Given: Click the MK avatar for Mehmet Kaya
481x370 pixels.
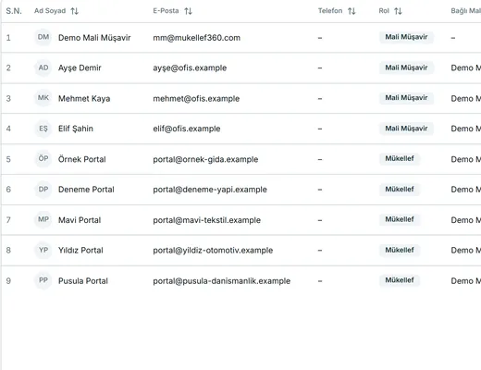Looking at the screenshot, I should click(x=43, y=98).
